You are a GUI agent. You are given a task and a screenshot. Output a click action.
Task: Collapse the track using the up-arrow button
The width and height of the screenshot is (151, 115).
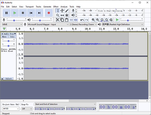click(2, 79)
